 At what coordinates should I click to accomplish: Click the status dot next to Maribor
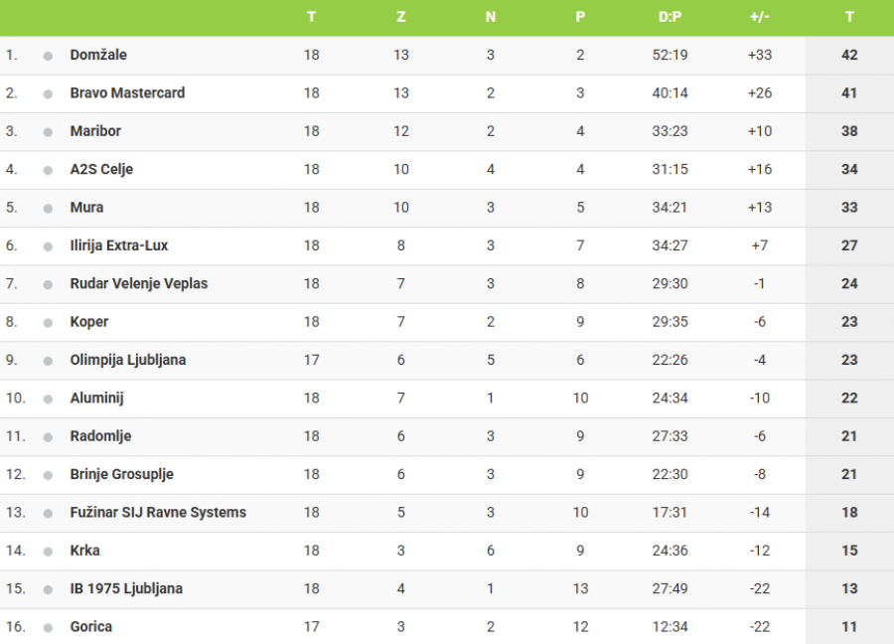pos(48,132)
